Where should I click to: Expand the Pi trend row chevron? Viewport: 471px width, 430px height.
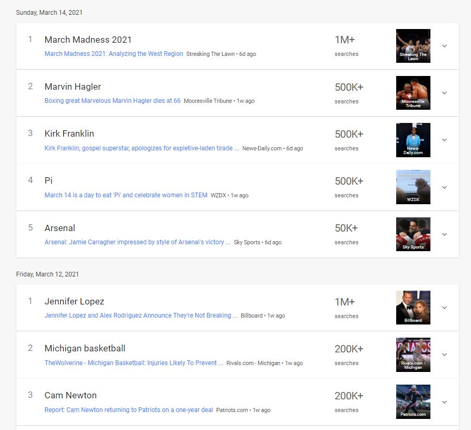click(444, 187)
